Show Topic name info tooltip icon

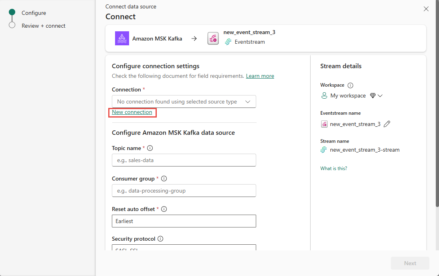pos(150,148)
